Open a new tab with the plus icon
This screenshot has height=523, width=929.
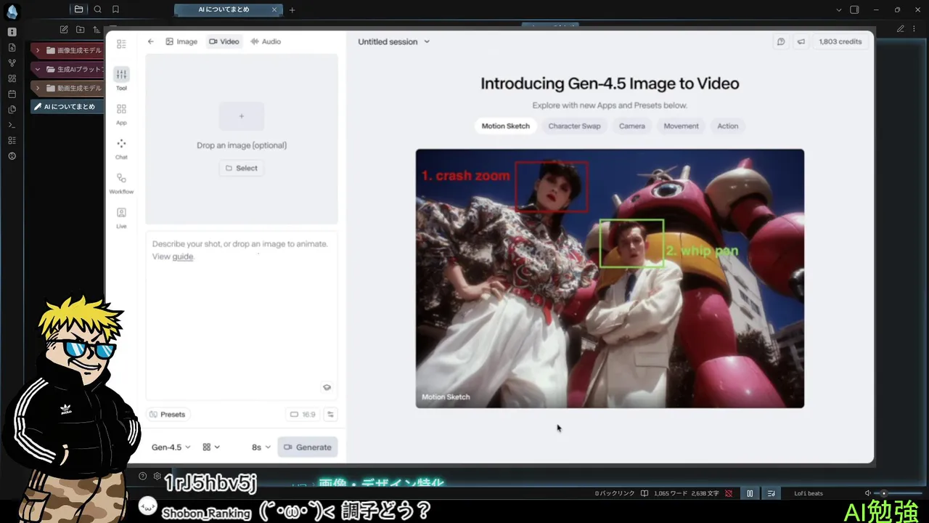click(x=292, y=10)
